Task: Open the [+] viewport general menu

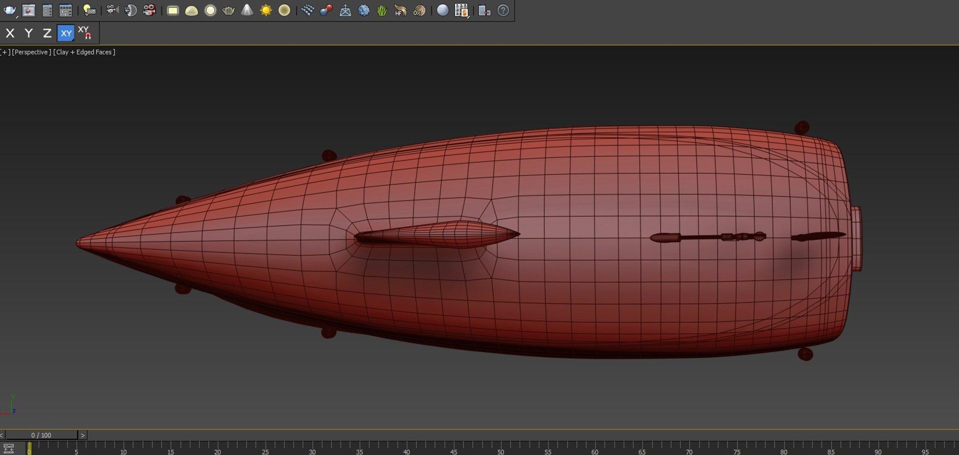Action: point(5,52)
